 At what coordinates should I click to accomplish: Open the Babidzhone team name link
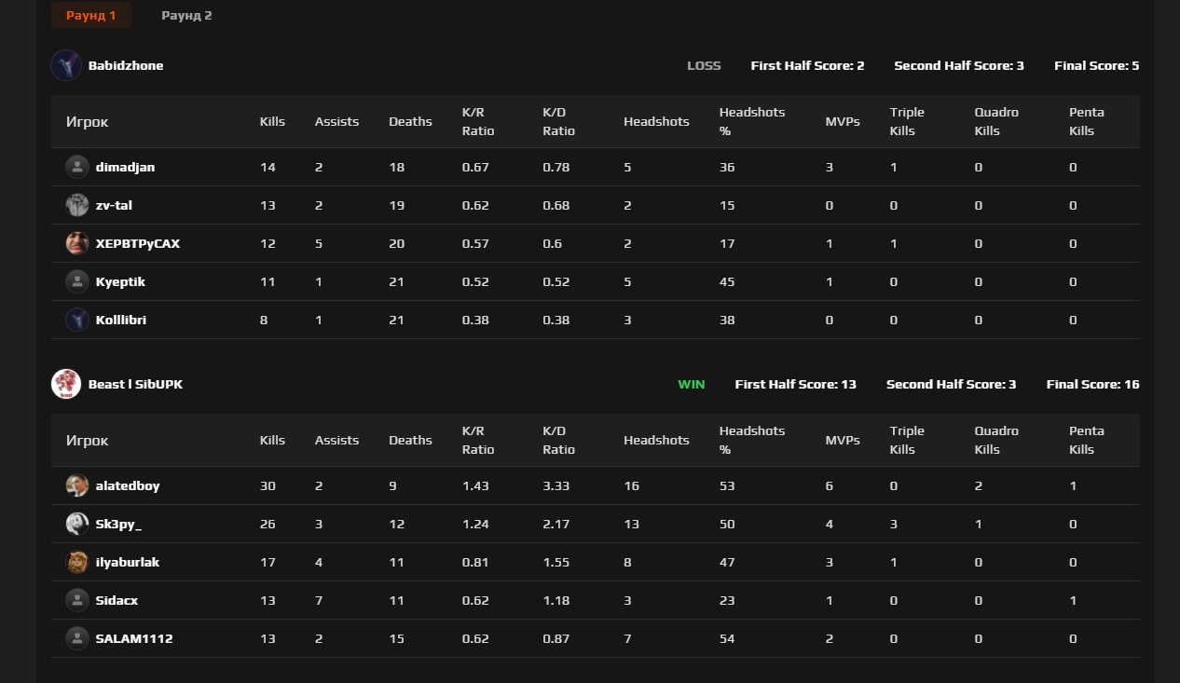point(126,66)
